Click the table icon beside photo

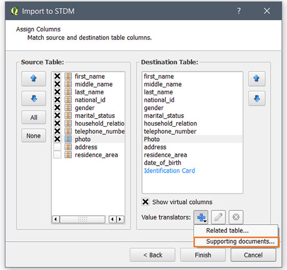[x=68, y=139]
